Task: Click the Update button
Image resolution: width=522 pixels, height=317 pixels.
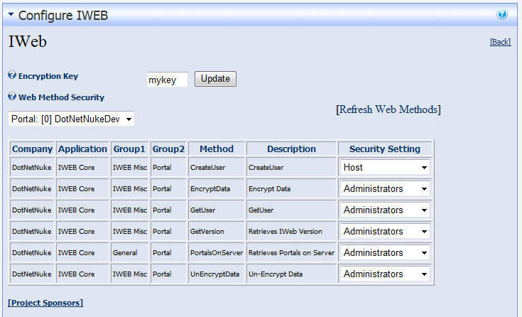Action: [x=215, y=79]
